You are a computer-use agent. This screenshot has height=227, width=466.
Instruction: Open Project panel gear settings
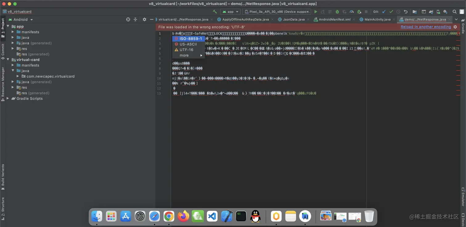tap(144, 19)
